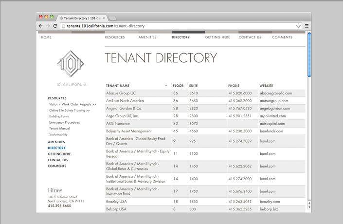
Task: Go to Home in the top navigation
Action: coord(46,37)
